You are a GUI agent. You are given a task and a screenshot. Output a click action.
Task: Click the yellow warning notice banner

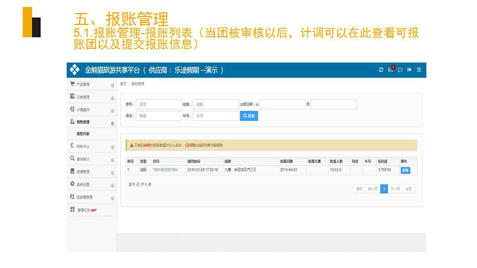point(271,145)
